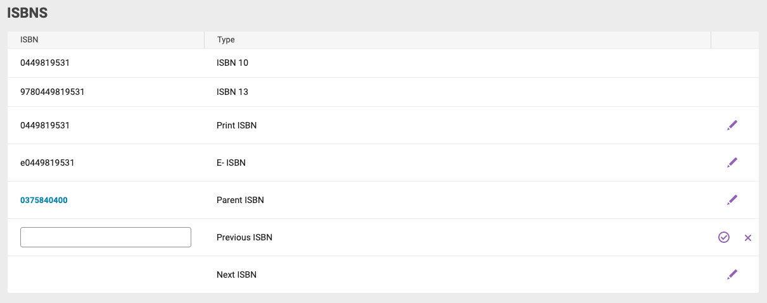Select the Next ISBN type label
This screenshot has height=303, width=767.
tap(236, 275)
